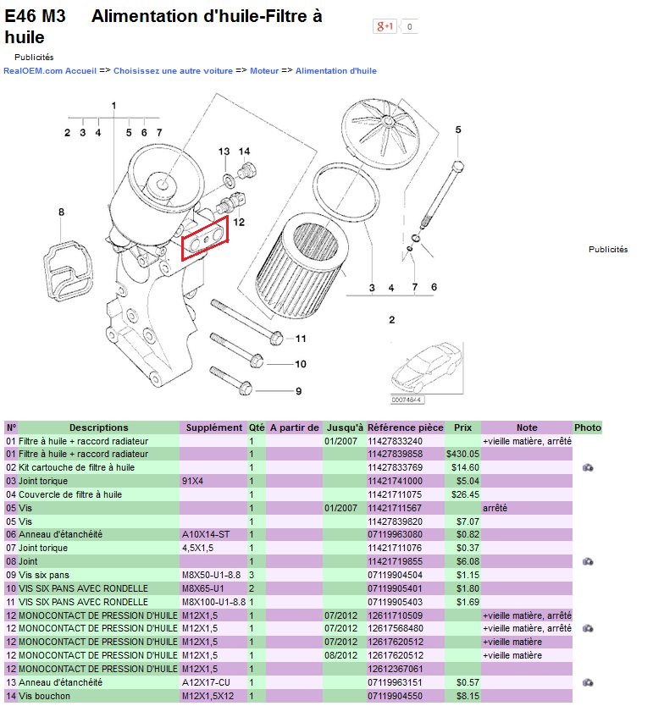This screenshot has height=706, width=653.
Task: Click Couvercle de filtre à huile description
Action: [x=70, y=494]
